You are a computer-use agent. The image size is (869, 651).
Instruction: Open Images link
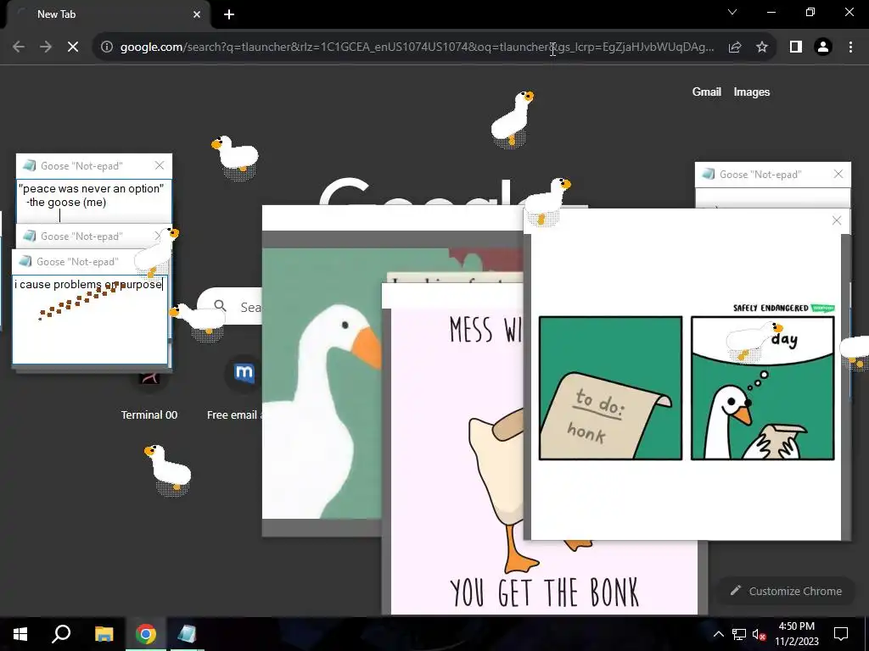pos(752,92)
